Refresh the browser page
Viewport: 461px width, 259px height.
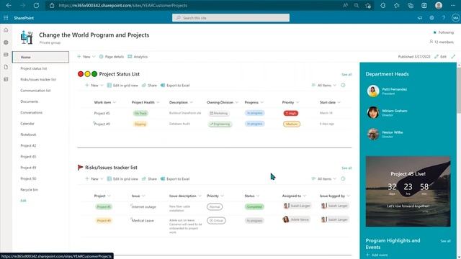[36, 5]
